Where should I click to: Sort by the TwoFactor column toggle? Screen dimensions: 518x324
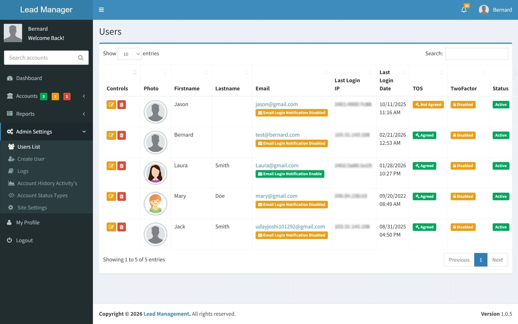tap(484, 72)
